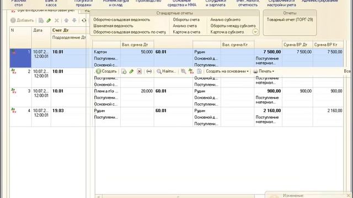Click the Дт/Кт icon in row 3

pos(13,91)
